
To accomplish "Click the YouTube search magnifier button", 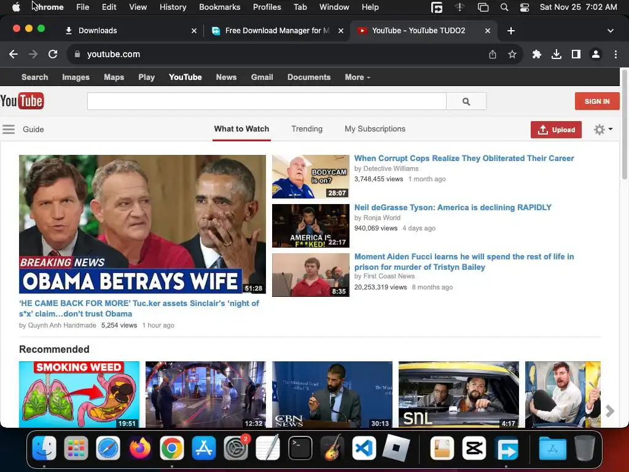I will 466,101.
